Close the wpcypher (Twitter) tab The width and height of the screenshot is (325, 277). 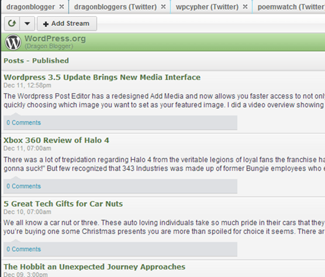(245, 7)
